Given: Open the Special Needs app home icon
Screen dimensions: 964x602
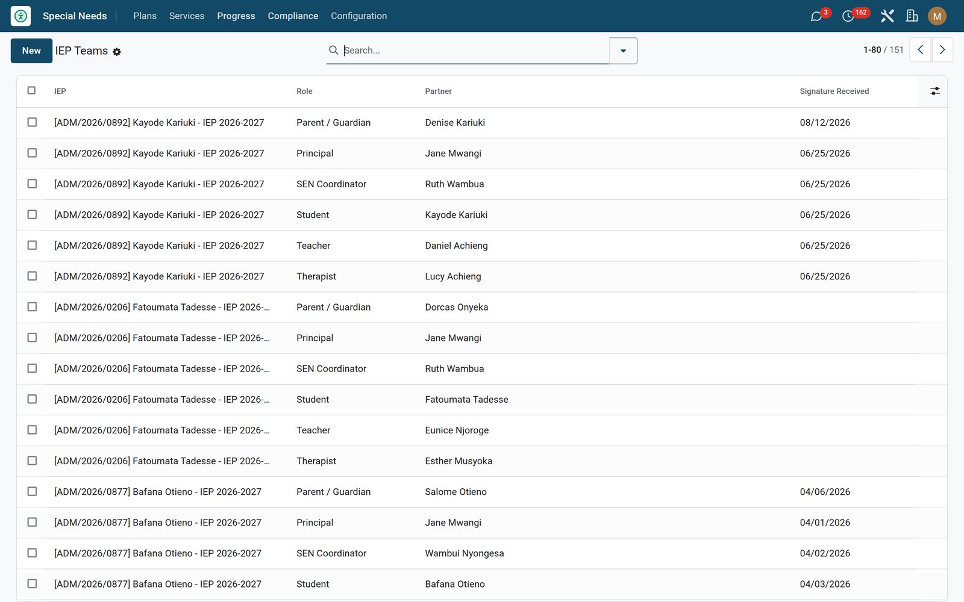Looking at the screenshot, I should tap(20, 16).
